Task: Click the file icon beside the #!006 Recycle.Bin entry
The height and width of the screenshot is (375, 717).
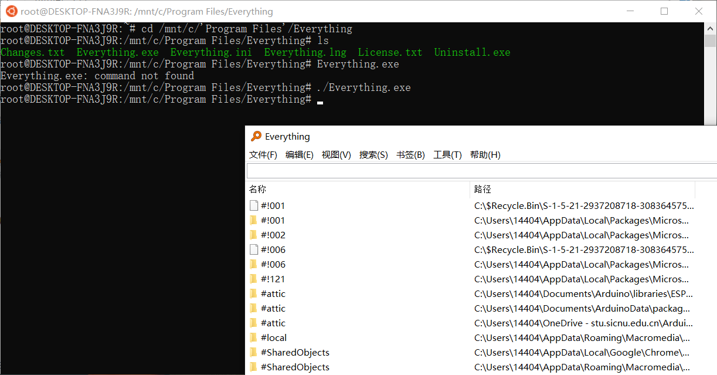Action: (253, 249)
